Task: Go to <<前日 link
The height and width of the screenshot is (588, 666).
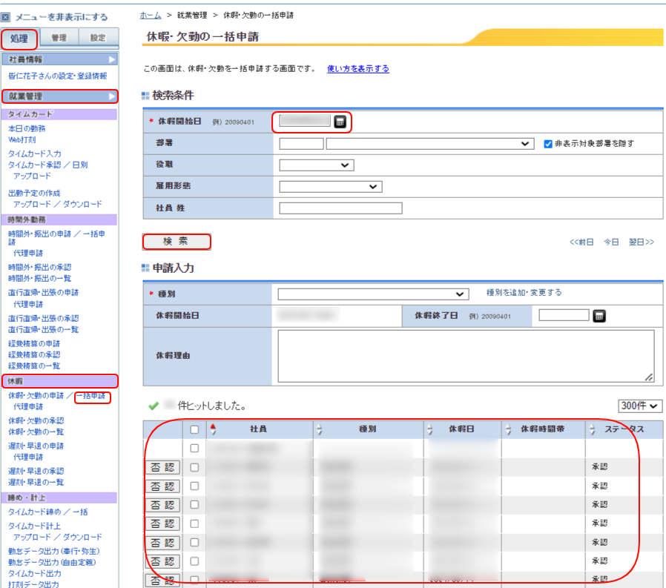Action: pos(581,242)
